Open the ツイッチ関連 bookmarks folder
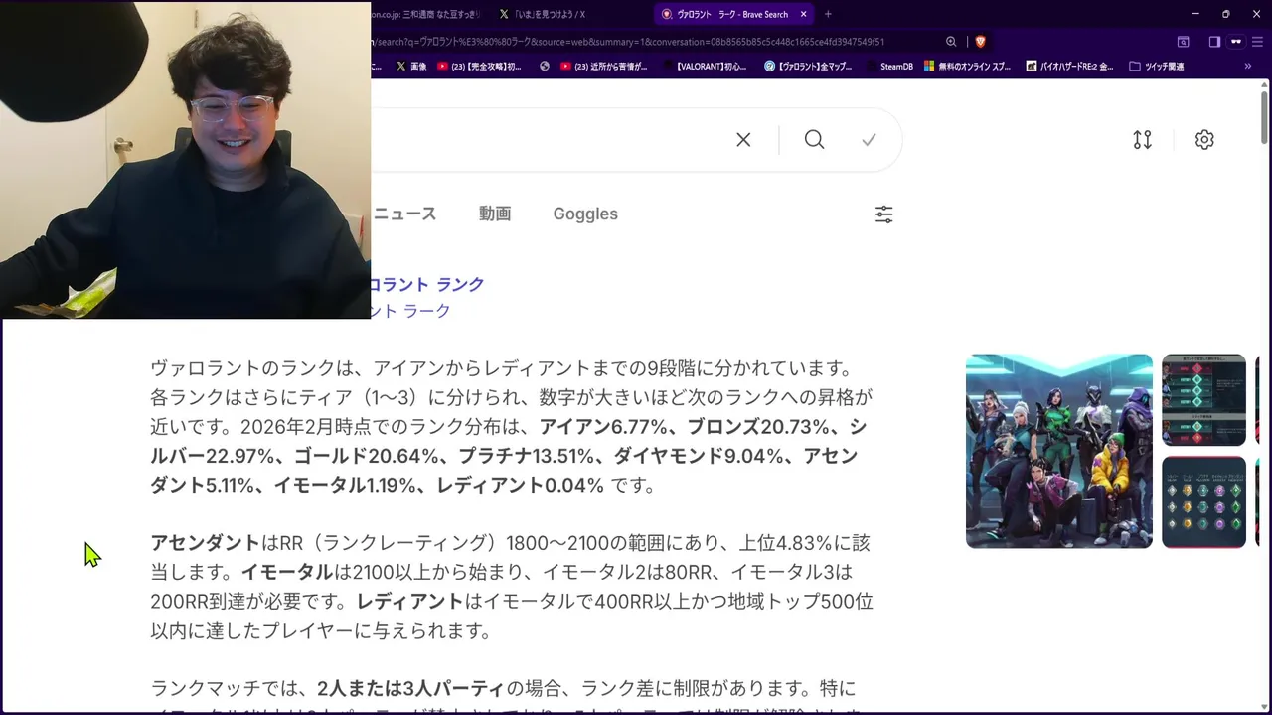This screenshot has width=1272, height=715. [x=1157, y=67]
